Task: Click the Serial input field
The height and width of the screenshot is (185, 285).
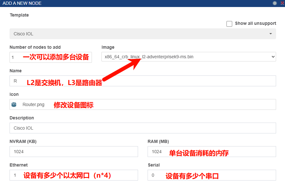Action: (x=212, y=175)
